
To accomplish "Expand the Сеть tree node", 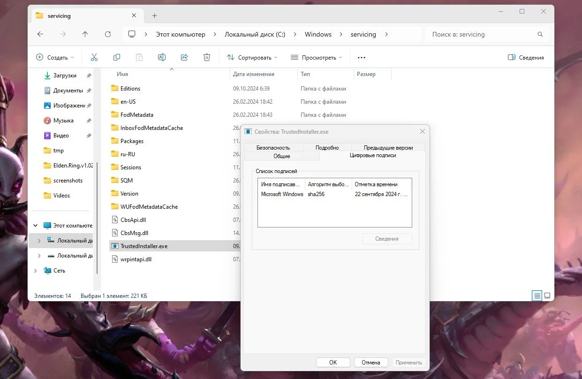I will pyautogui.click(x=36, y=271).
